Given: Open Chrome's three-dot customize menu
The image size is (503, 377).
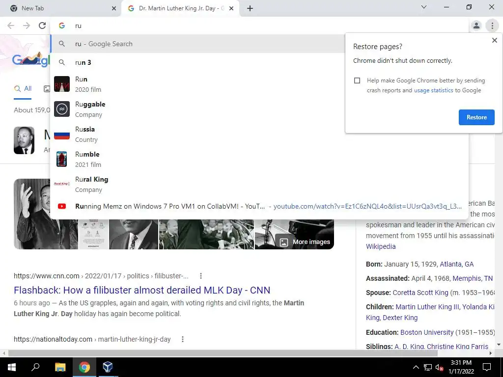Looking at the screenshot, I should (x=492, y=26).
